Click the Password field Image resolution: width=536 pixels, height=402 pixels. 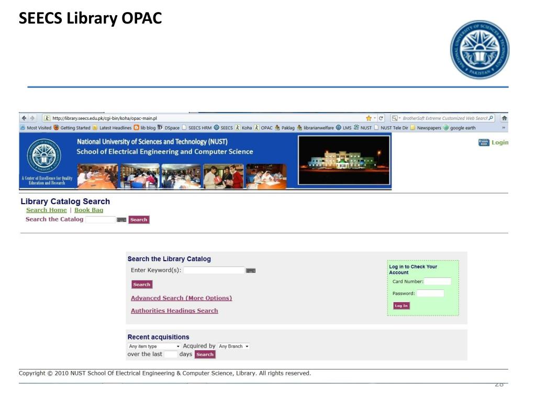coord(430,293)
